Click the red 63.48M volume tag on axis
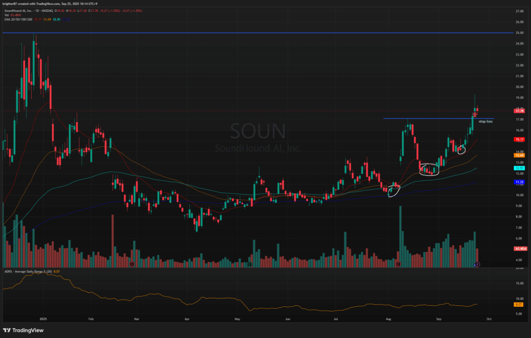 tap(520, 249)
